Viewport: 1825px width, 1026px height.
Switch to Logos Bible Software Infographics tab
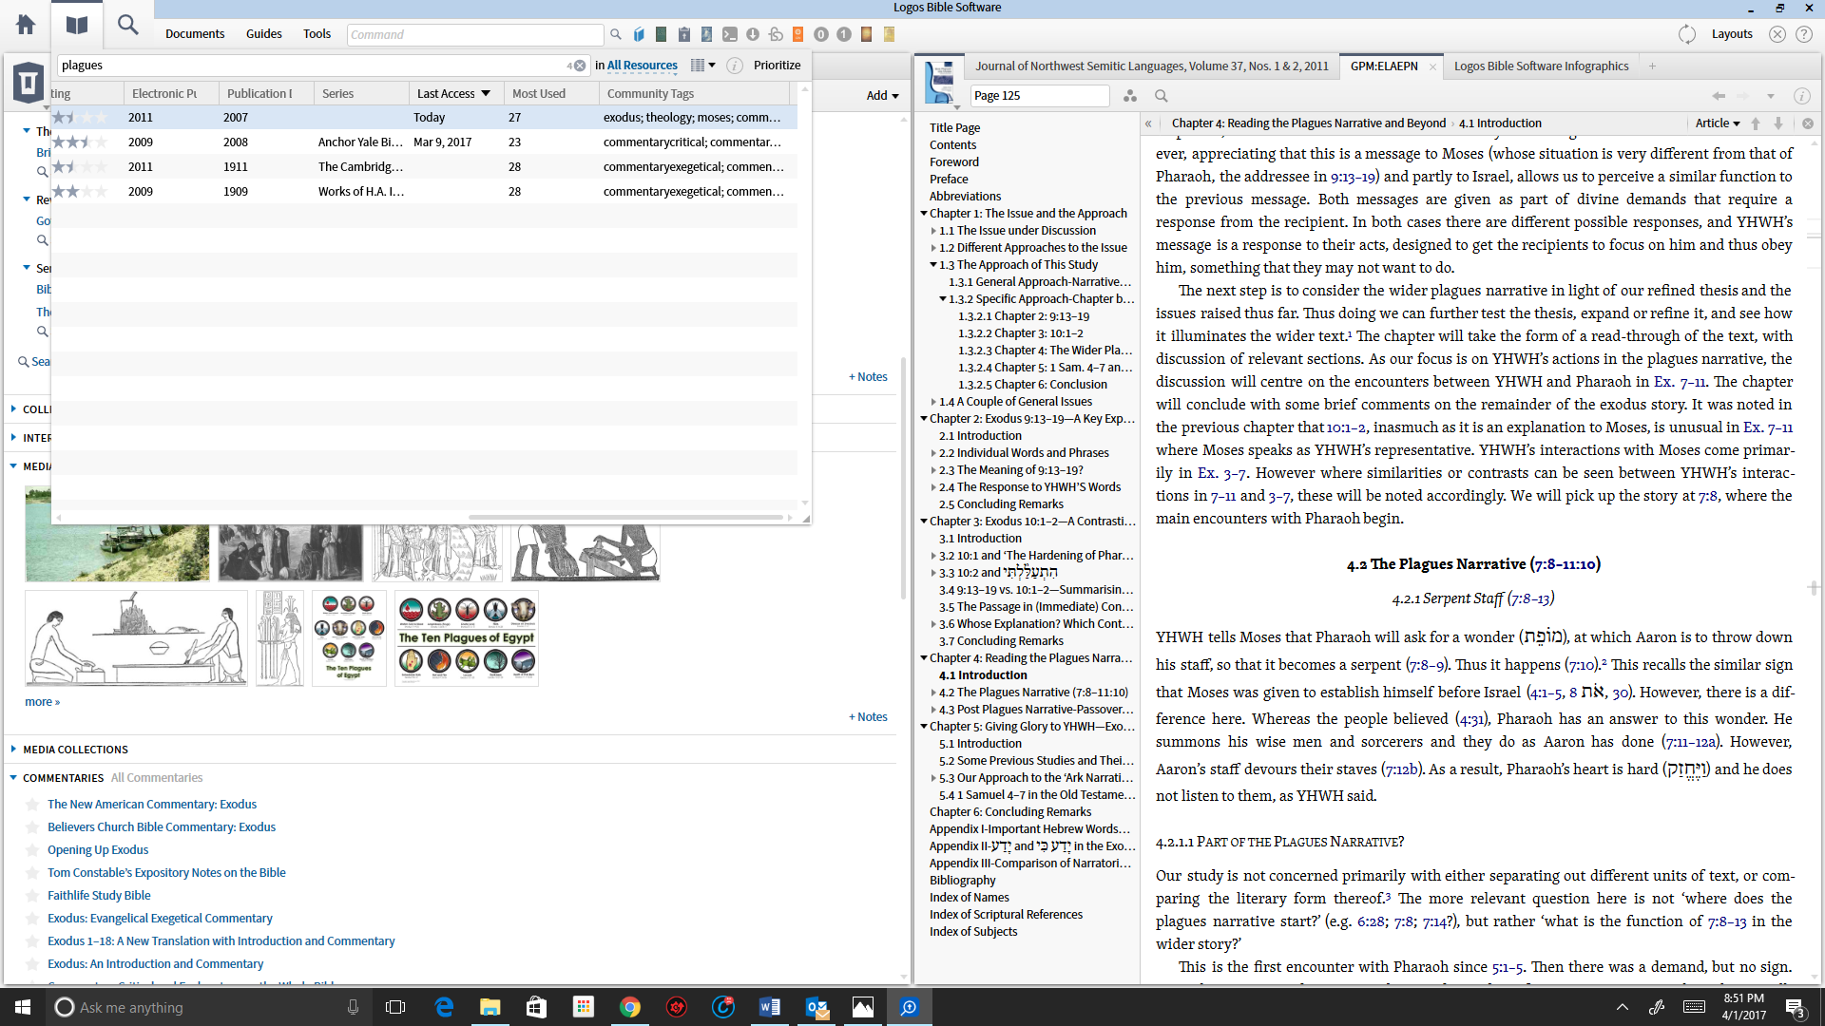pos(1541,66)
